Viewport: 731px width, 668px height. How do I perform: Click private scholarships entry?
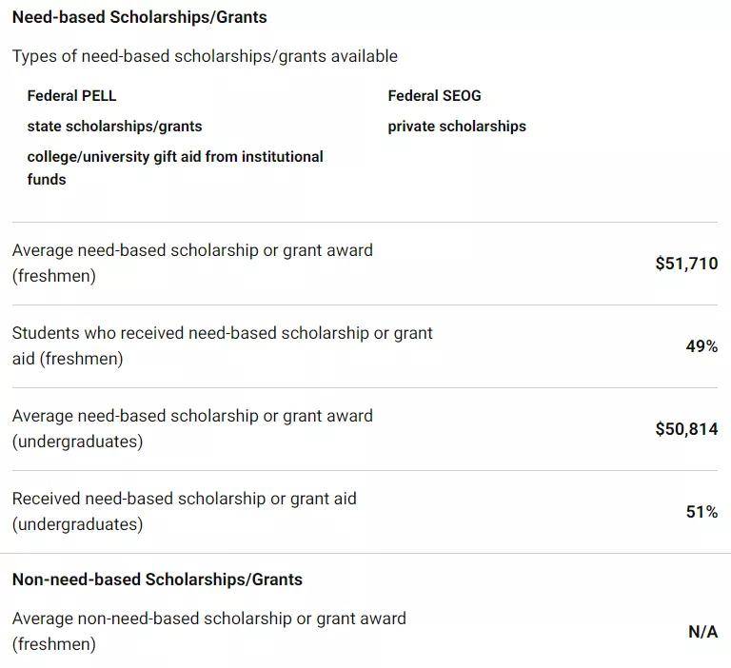tap(457, 127)
